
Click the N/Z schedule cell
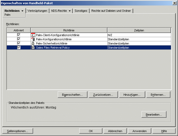tap(139, 35)
